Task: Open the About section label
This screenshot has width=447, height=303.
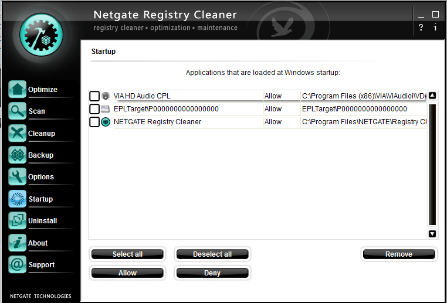Action: click(38, 243)
